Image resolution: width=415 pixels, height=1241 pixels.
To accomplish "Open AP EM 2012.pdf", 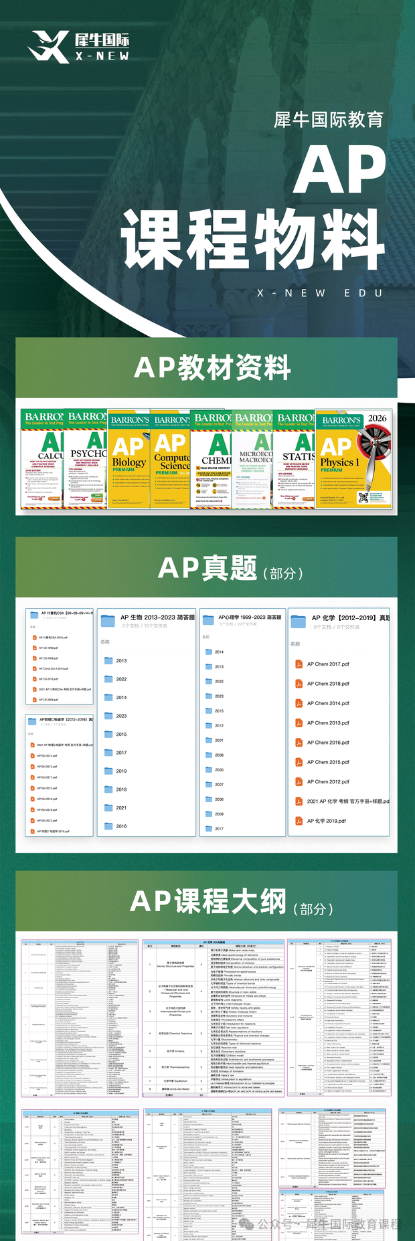I will click(x=44, y=820).
